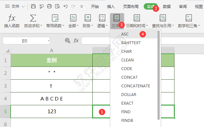
Task: Switch to the 开始 tab
Action: (x=95, y=6)
